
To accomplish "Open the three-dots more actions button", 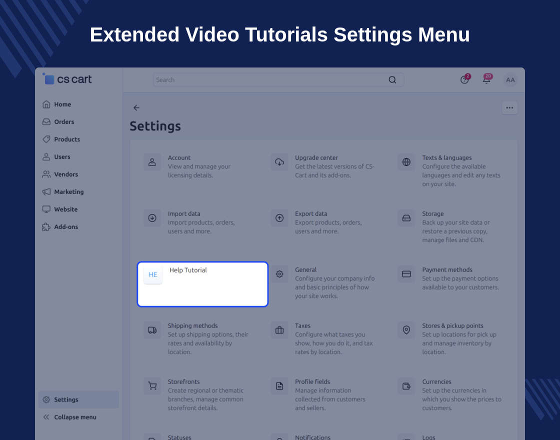I will [509, 108].
